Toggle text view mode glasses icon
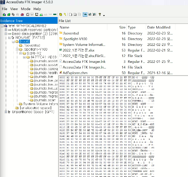This screenshot has height=177, width=188. (90, 14)
